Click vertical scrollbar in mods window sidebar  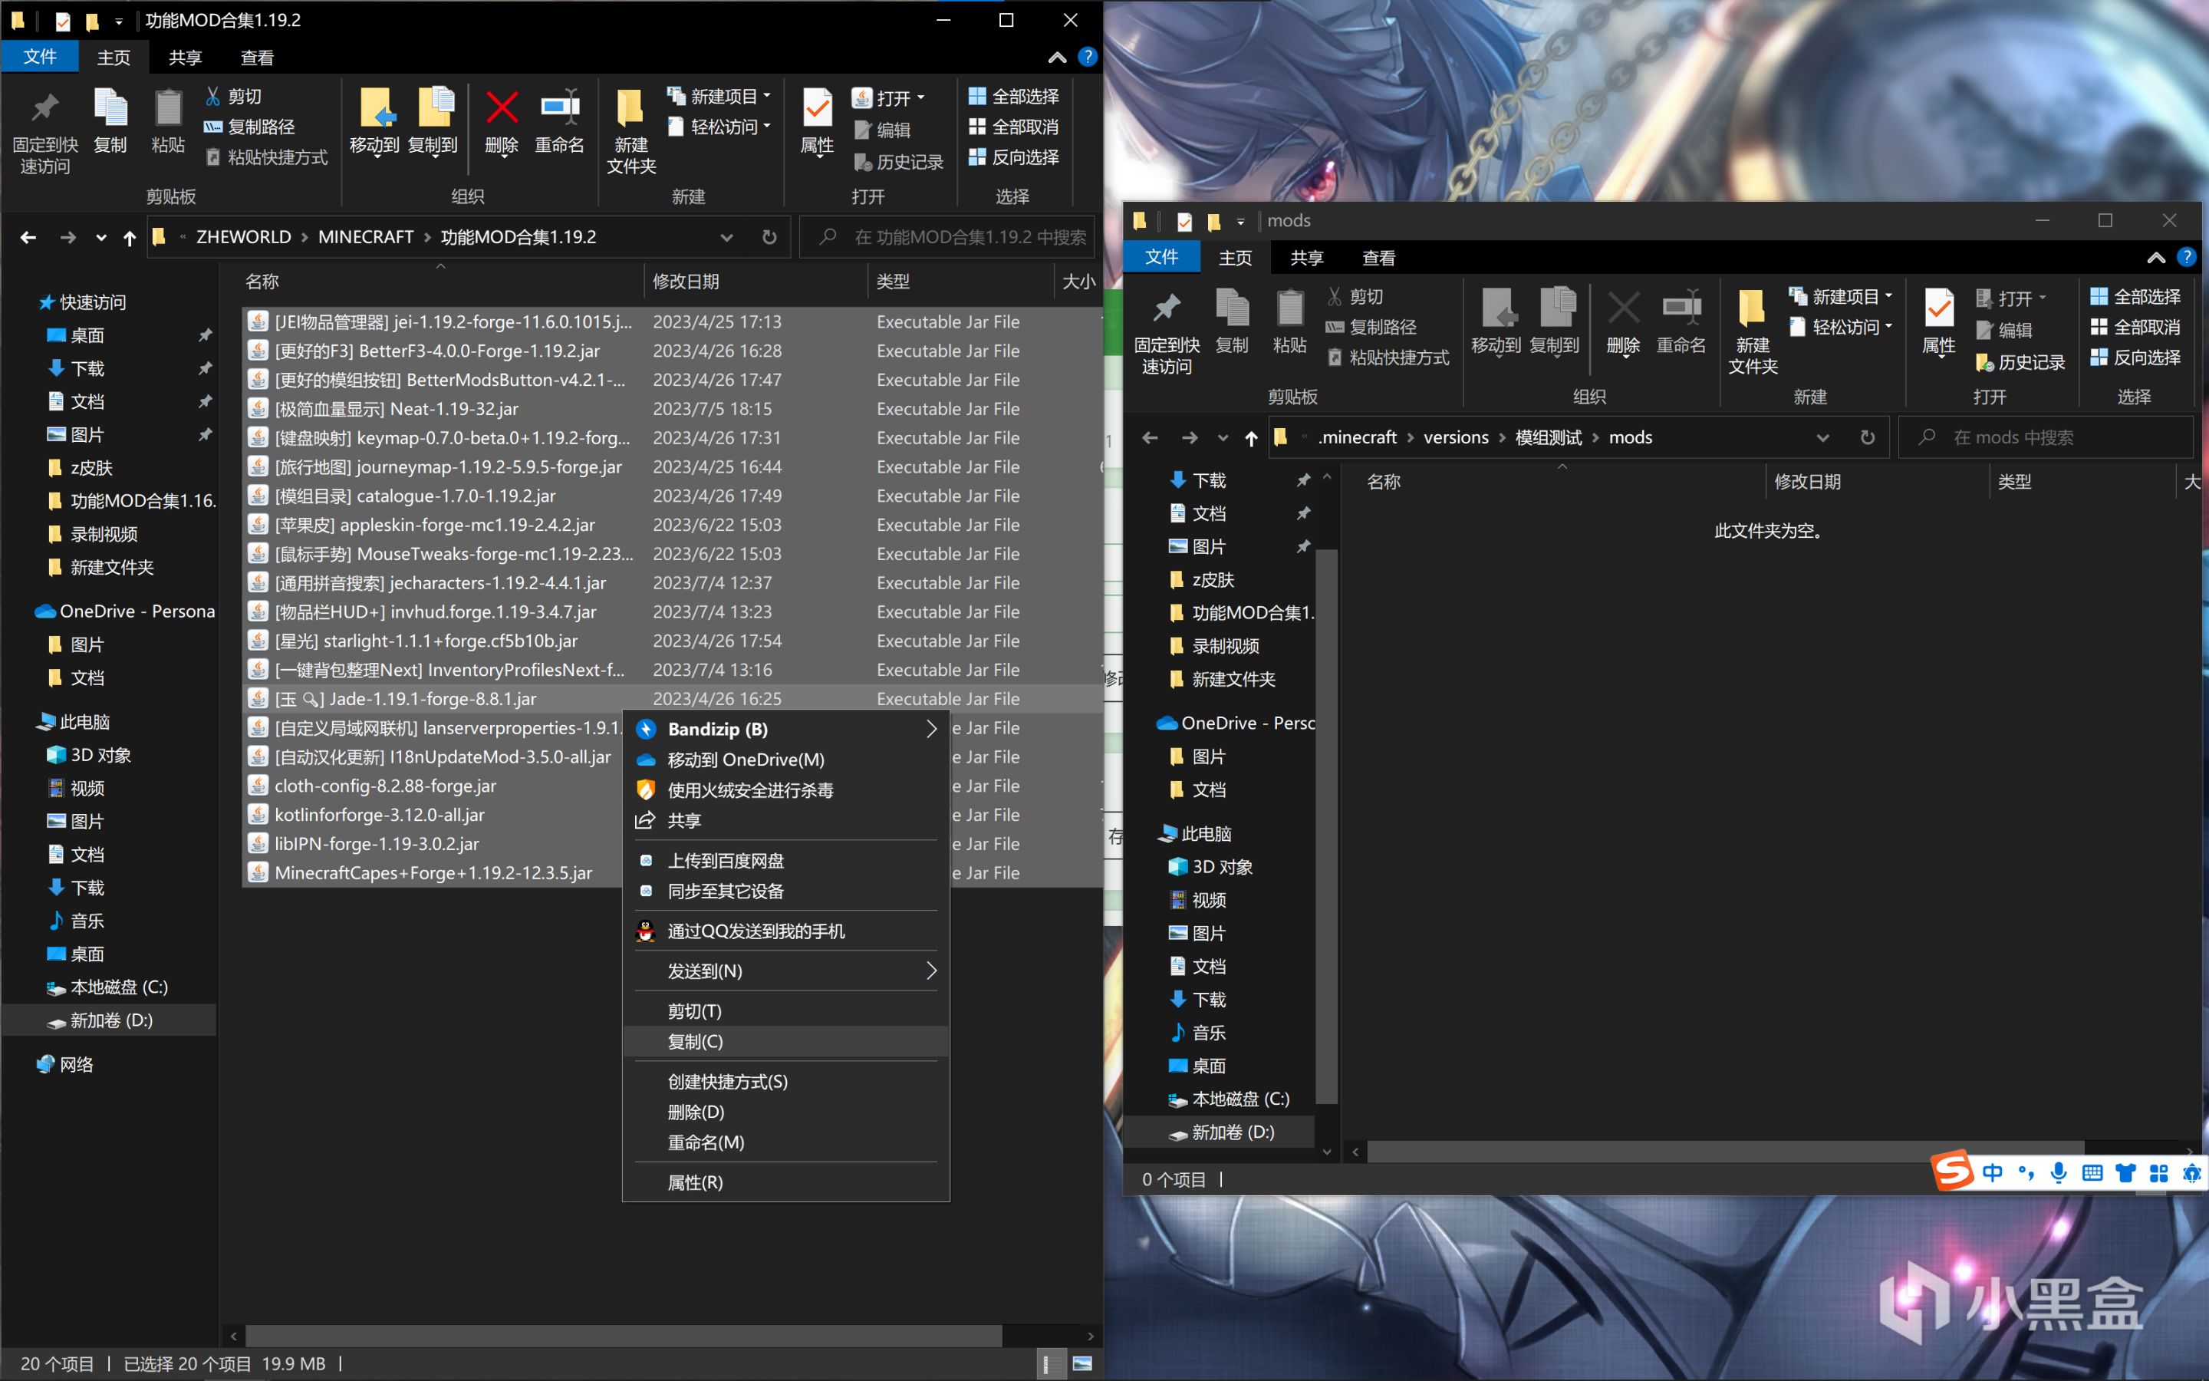[1327, 826]
